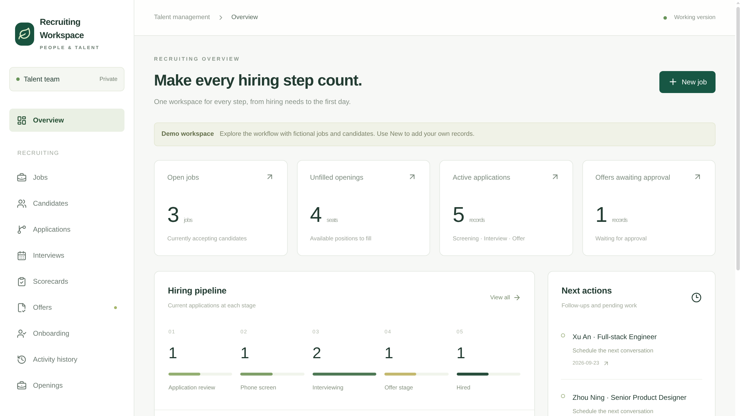Click the Phone screen progress bar

coord(272,374)
